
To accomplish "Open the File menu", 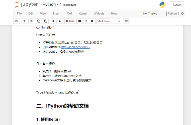I will pyautogui.click(x=19, y=14).
